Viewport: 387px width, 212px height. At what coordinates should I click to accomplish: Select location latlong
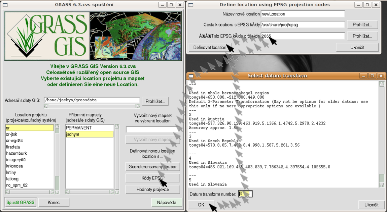[29, 179]
